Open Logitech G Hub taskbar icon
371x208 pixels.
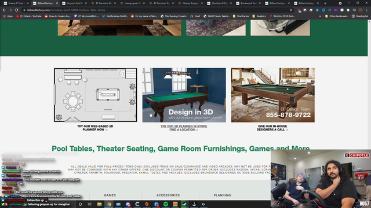(203, 204)
